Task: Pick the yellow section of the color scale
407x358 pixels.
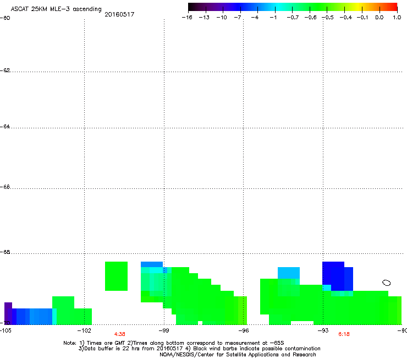Action: click(360, 7)
